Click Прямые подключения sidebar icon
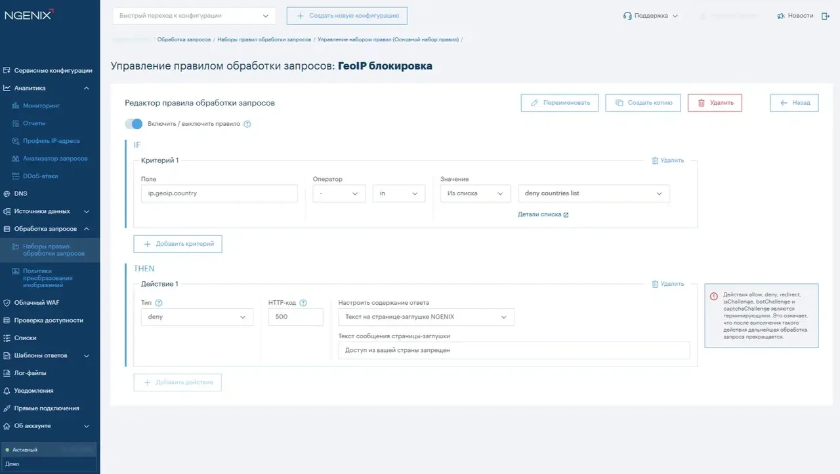This screenshot has width=840, height=474. tap(7, 408)
